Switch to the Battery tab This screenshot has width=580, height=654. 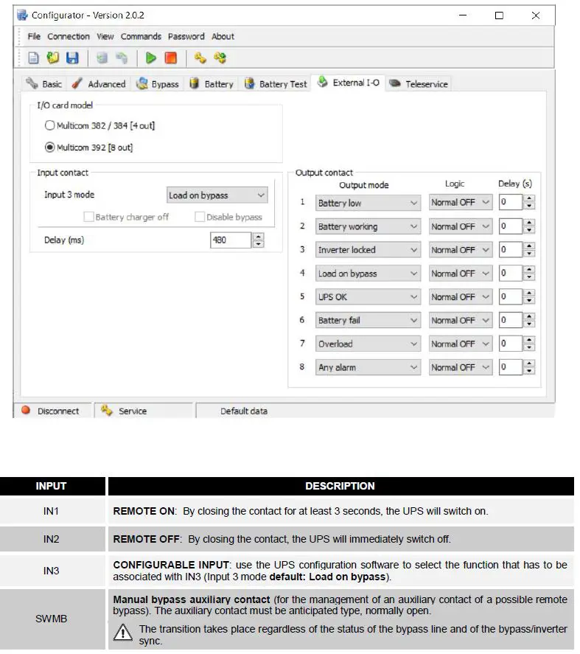(211, 84)
